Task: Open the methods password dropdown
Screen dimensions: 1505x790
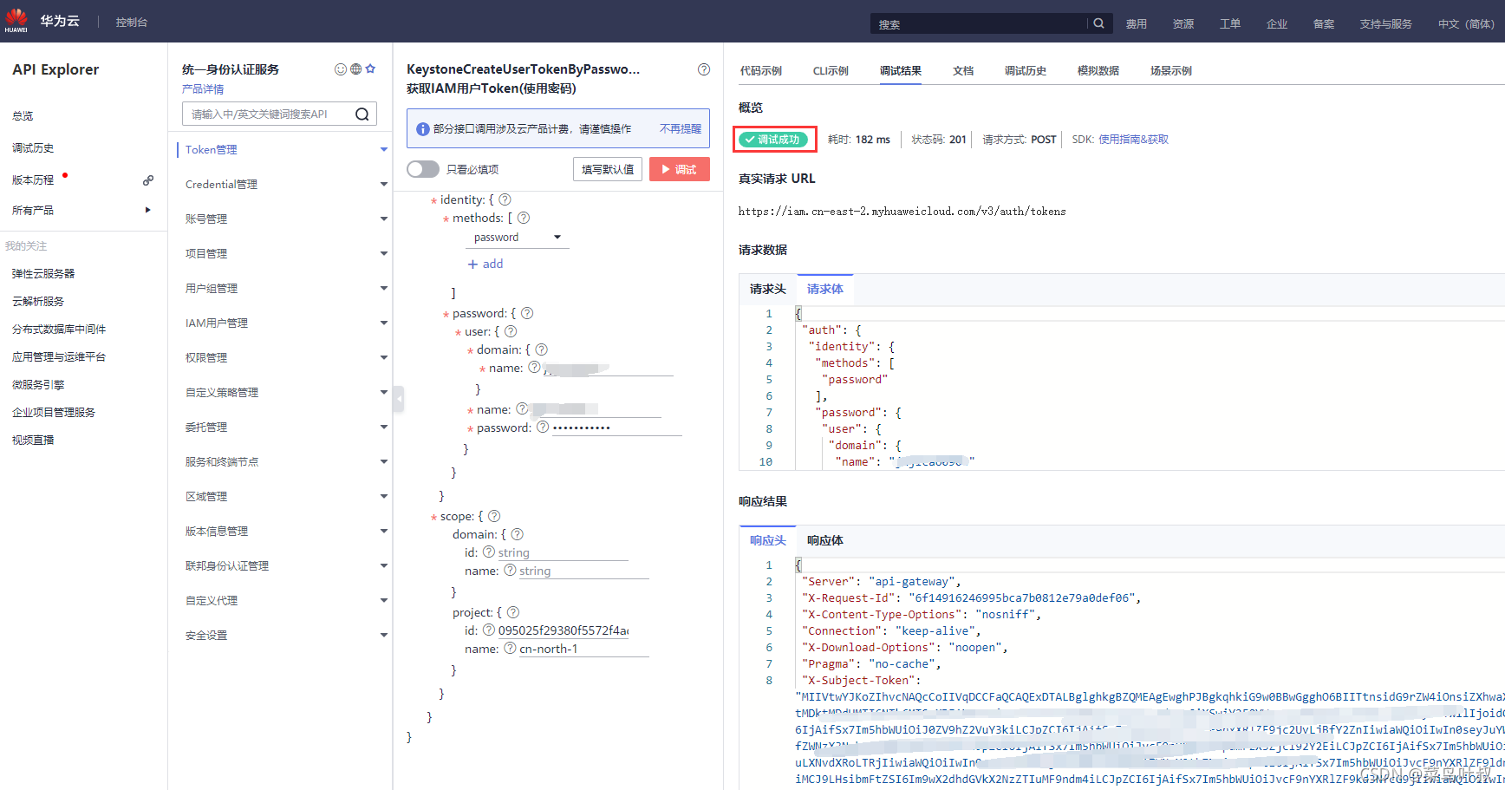Action: 518,238
